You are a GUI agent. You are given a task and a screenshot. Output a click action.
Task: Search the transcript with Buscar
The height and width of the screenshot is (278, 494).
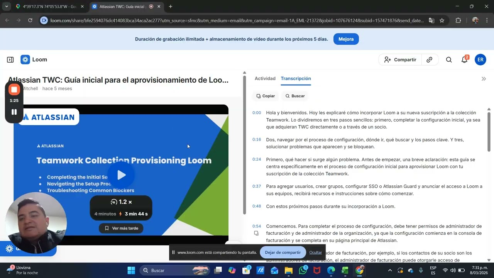295,96
